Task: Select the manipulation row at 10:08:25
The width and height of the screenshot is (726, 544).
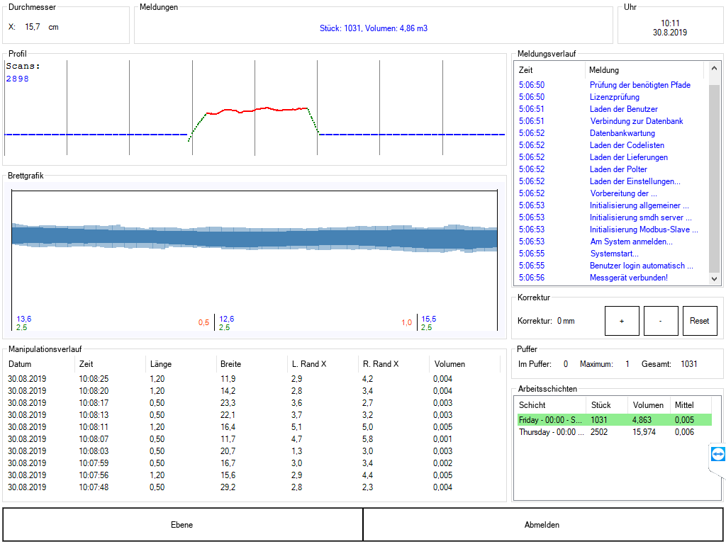Action: click(x=254, y=379)
